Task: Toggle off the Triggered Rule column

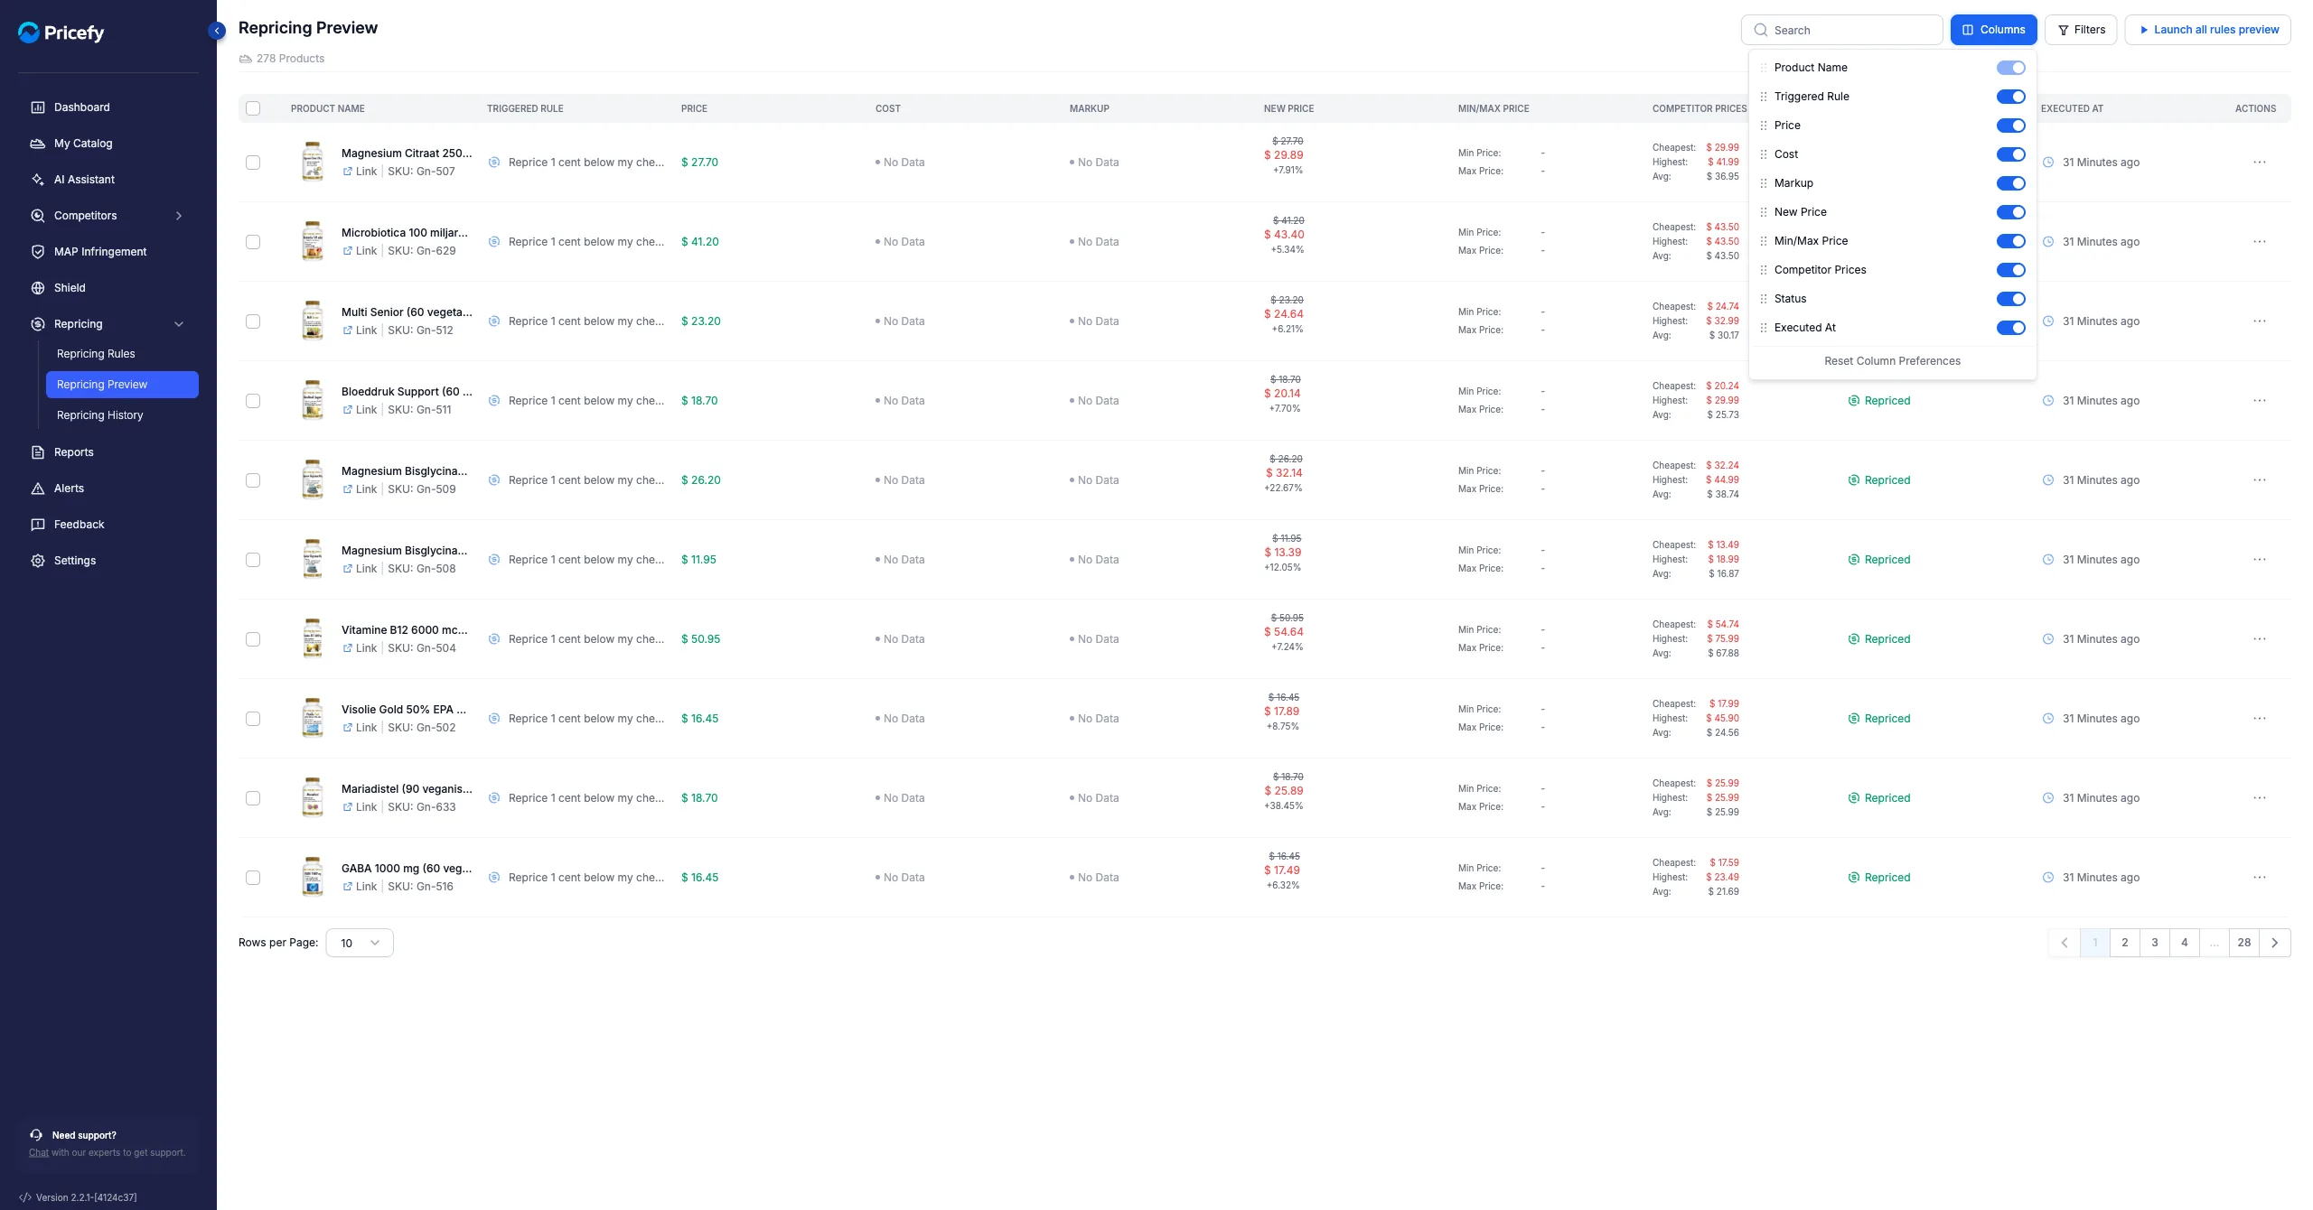Action: 2010,97
